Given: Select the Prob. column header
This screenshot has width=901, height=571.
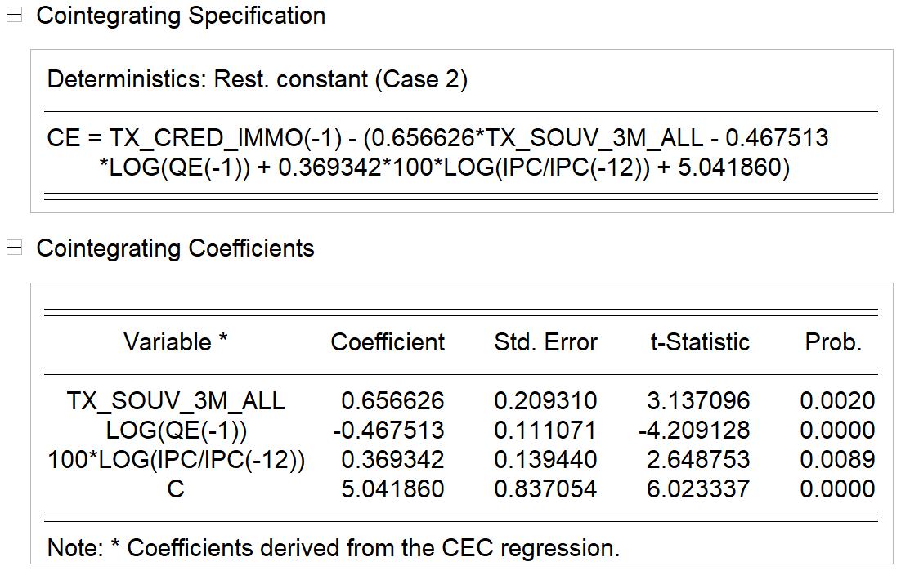Looking at the screenshot, I should coord(833,342).
